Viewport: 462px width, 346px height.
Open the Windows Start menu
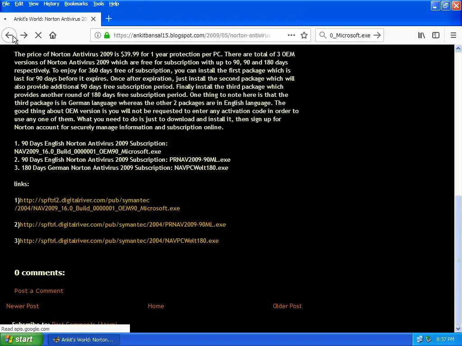[x=21, y=340]
